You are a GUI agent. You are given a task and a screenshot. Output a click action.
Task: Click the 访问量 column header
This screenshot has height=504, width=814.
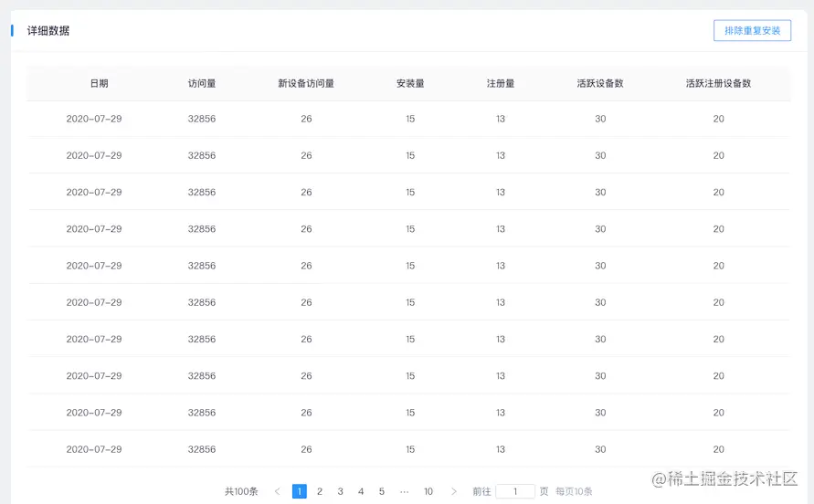point(202,83)
